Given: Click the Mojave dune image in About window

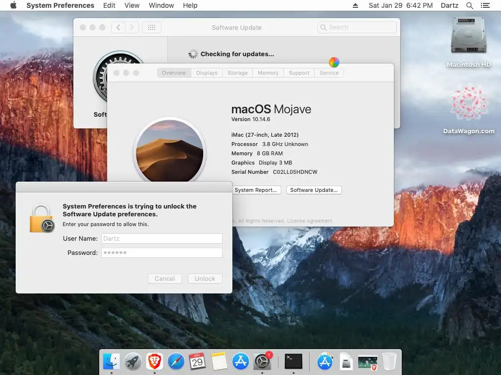Looking at the screenshot, I should [x=170, y=151].
